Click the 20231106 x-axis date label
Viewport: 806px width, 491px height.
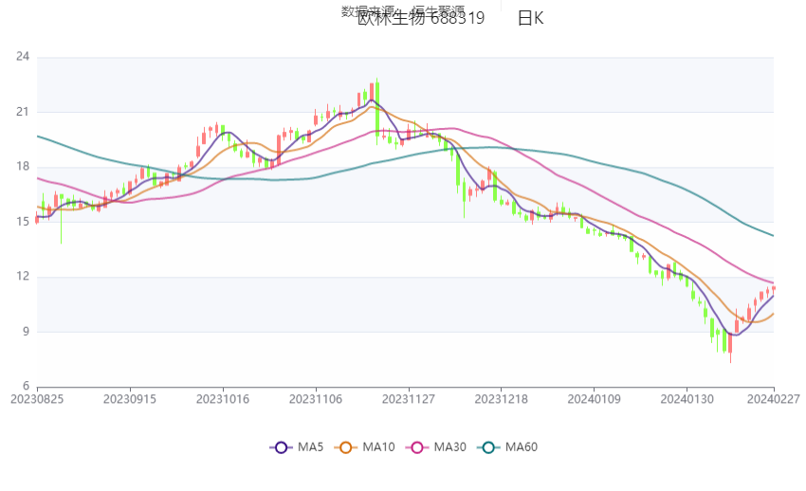coord(317,400)
